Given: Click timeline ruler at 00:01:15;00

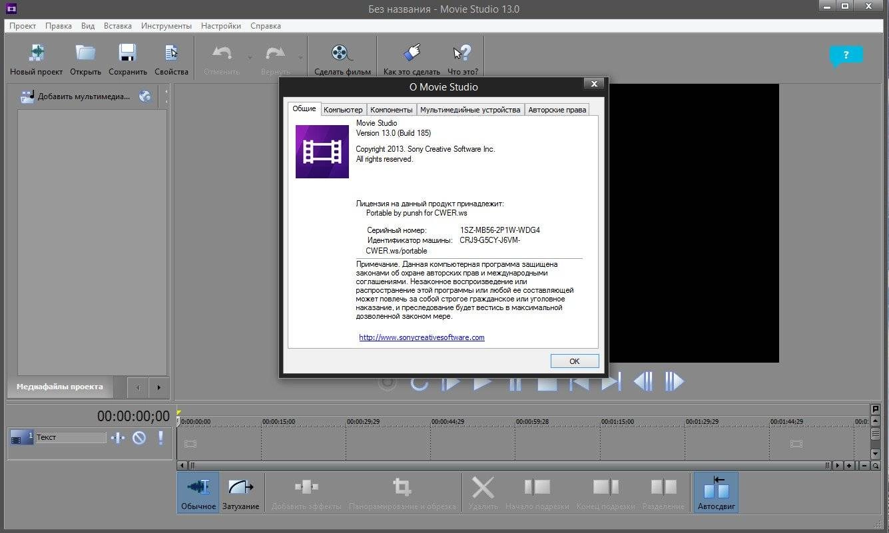Looking at the screenshot, I should (617, 421).
